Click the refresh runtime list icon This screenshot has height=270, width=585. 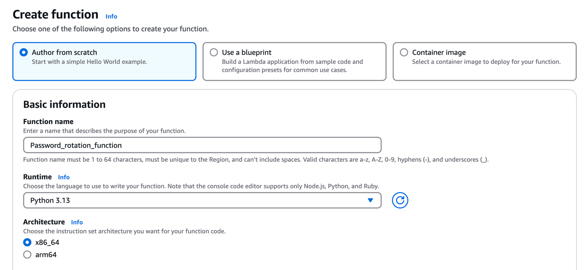400,200
